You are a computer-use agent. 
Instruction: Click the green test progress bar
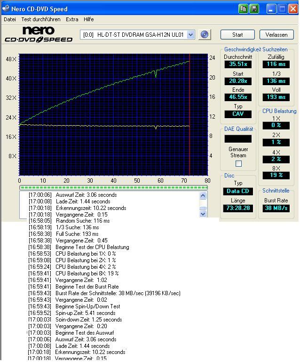[113, 187]
